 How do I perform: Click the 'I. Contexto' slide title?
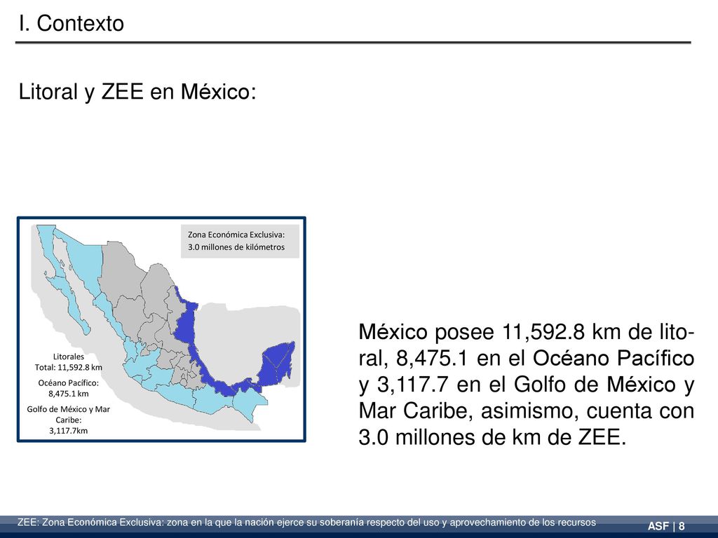(x=72, y=23)
